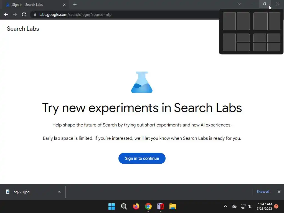Snap window to left half, equal split layout
The image size is (284, 213).
pyautogui.click(x=229, y=21)
